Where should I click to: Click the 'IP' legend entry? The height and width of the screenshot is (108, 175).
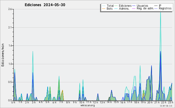pyautogui.click(x=160, y=6)
